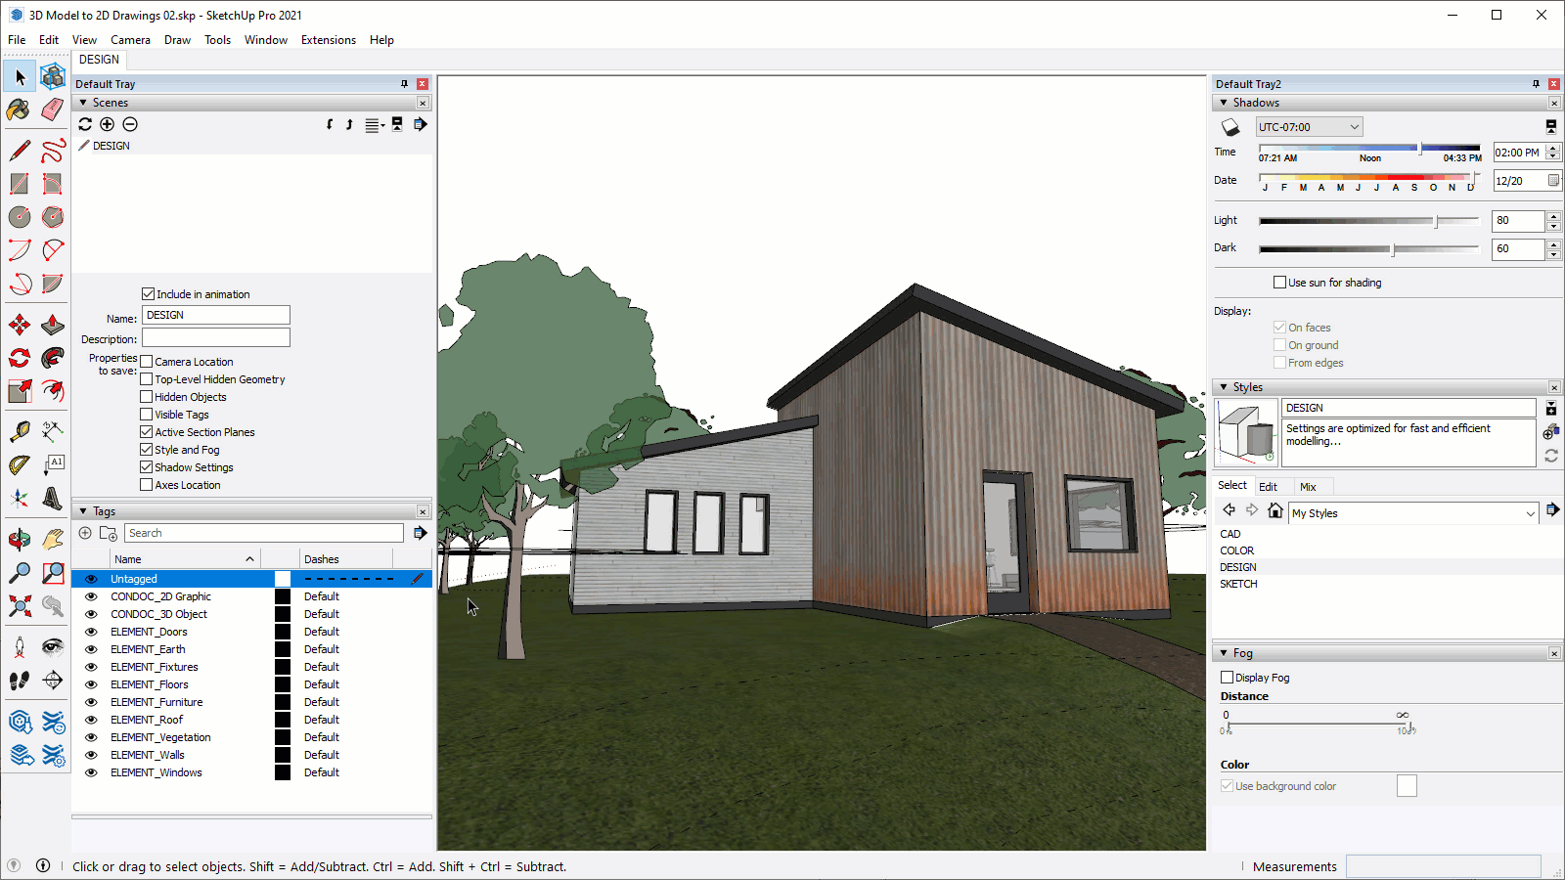Click Add Tag plus icon

[x=85, y=533]
